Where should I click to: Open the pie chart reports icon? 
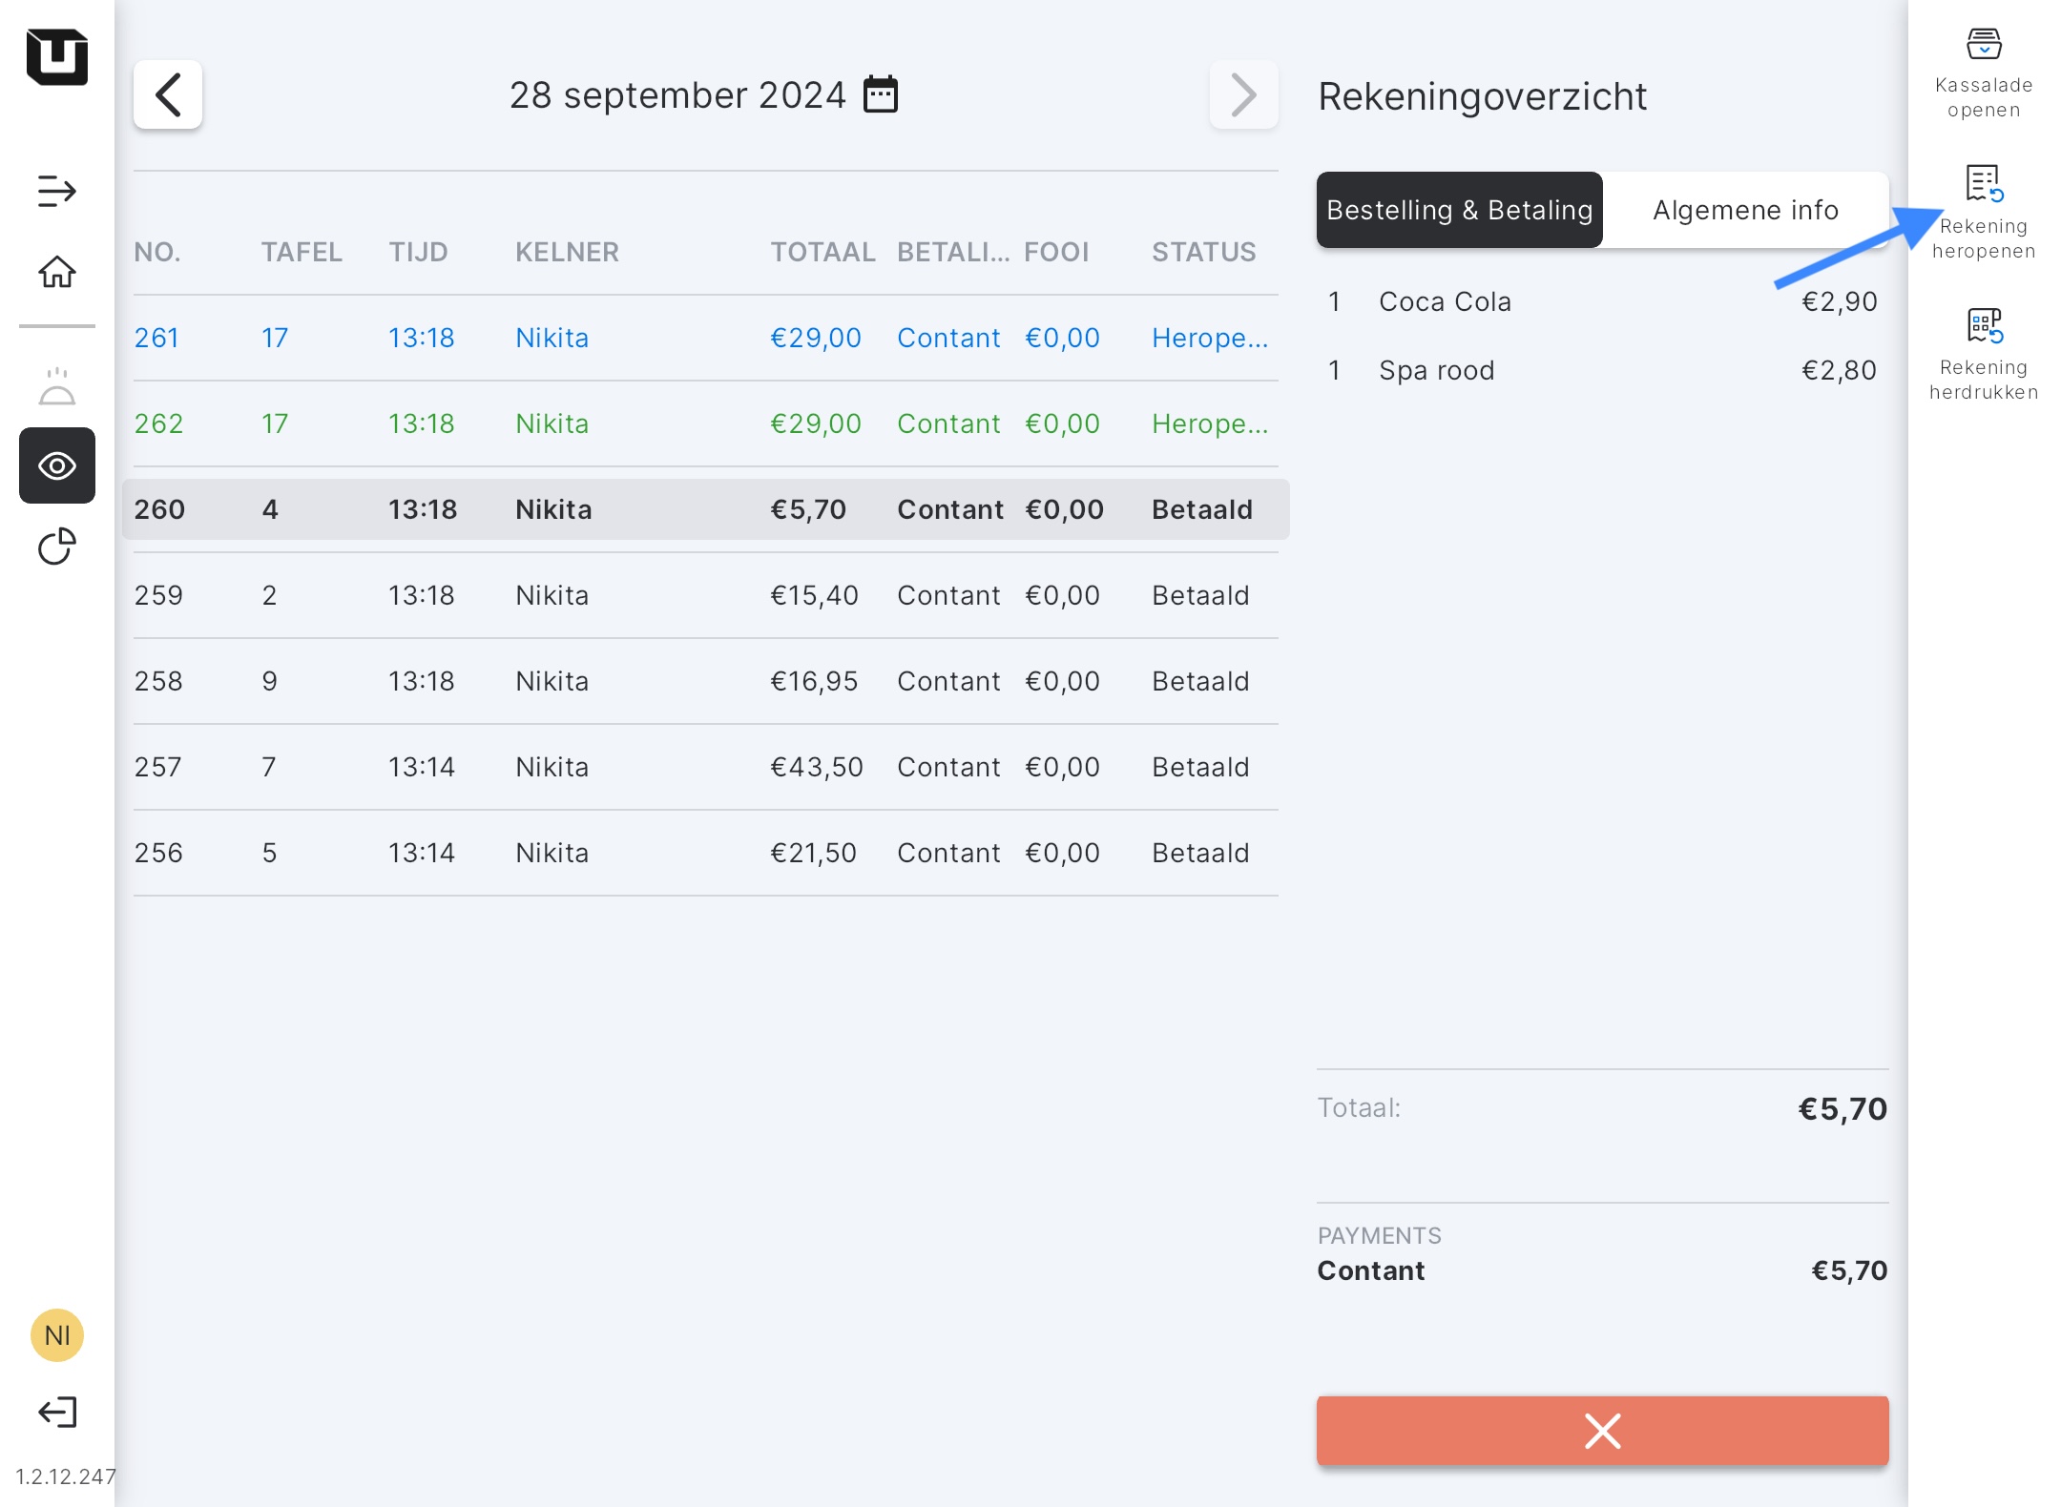(57, 547)
